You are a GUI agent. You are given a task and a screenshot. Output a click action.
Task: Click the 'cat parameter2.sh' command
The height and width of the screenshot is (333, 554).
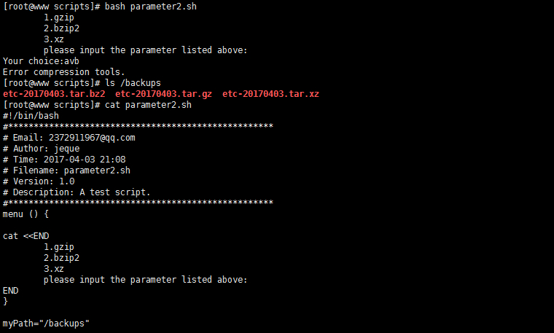tap(148, 105)
